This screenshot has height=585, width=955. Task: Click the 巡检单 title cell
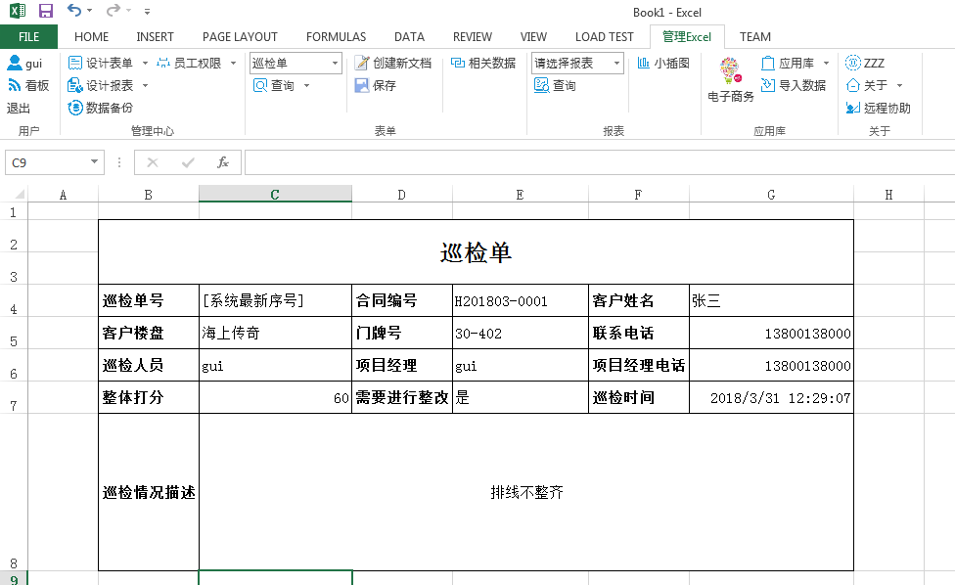click(x=476, y=252)
